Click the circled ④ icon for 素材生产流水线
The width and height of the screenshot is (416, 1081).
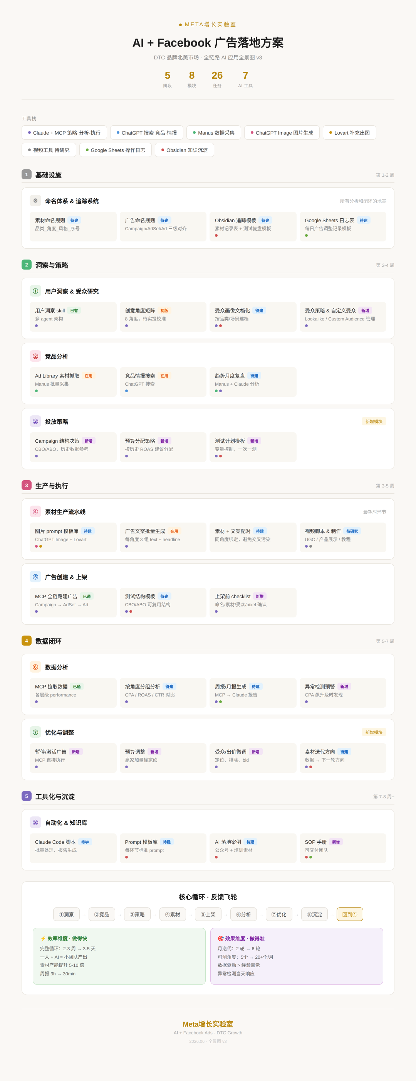coord(35,511)
